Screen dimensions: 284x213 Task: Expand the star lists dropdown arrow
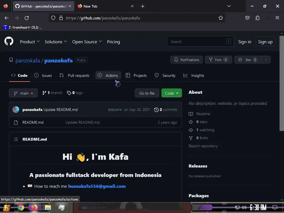[266, 60]
